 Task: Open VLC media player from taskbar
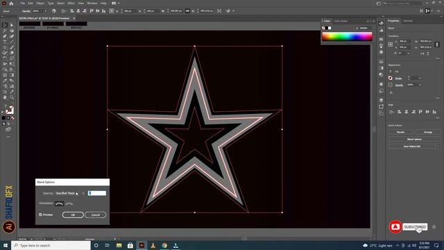153,245
